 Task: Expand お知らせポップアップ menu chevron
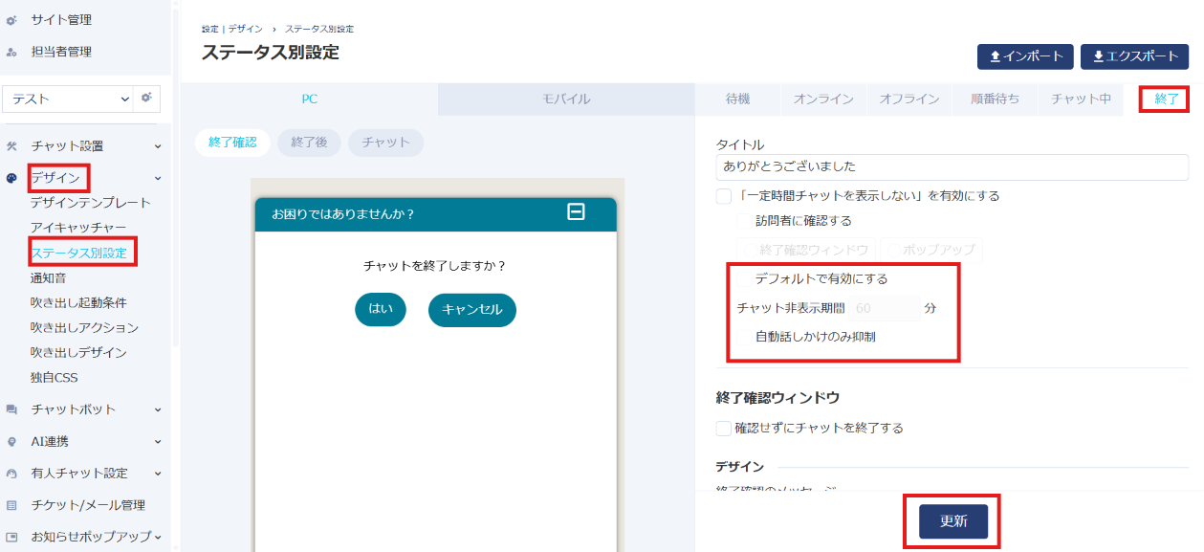(158, 538)
